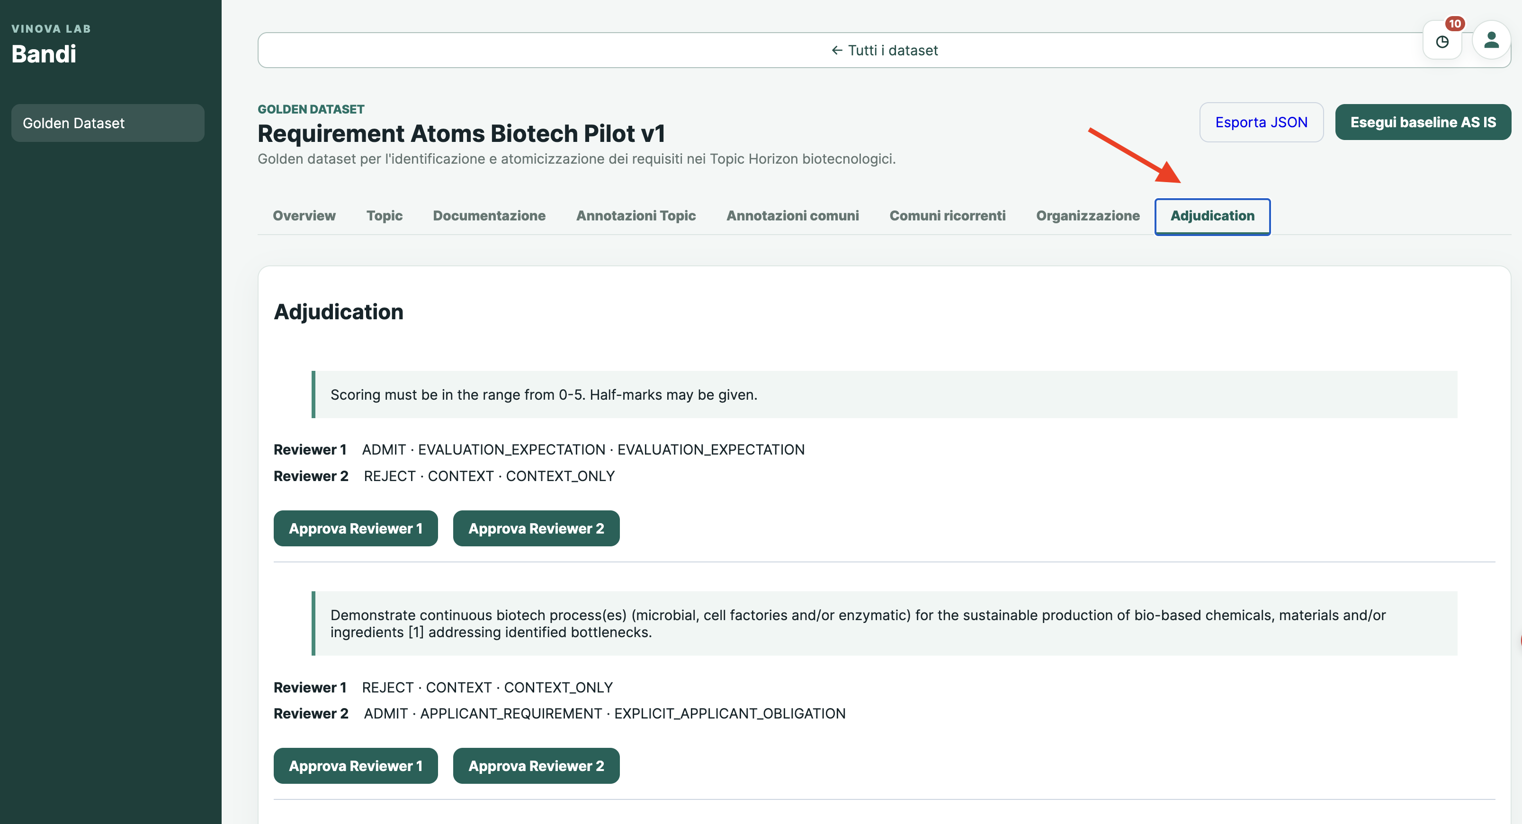This screenshot has height=824, width=1522.
Task: Click the Adjudication section heading
Action: (x=339, y=312)
